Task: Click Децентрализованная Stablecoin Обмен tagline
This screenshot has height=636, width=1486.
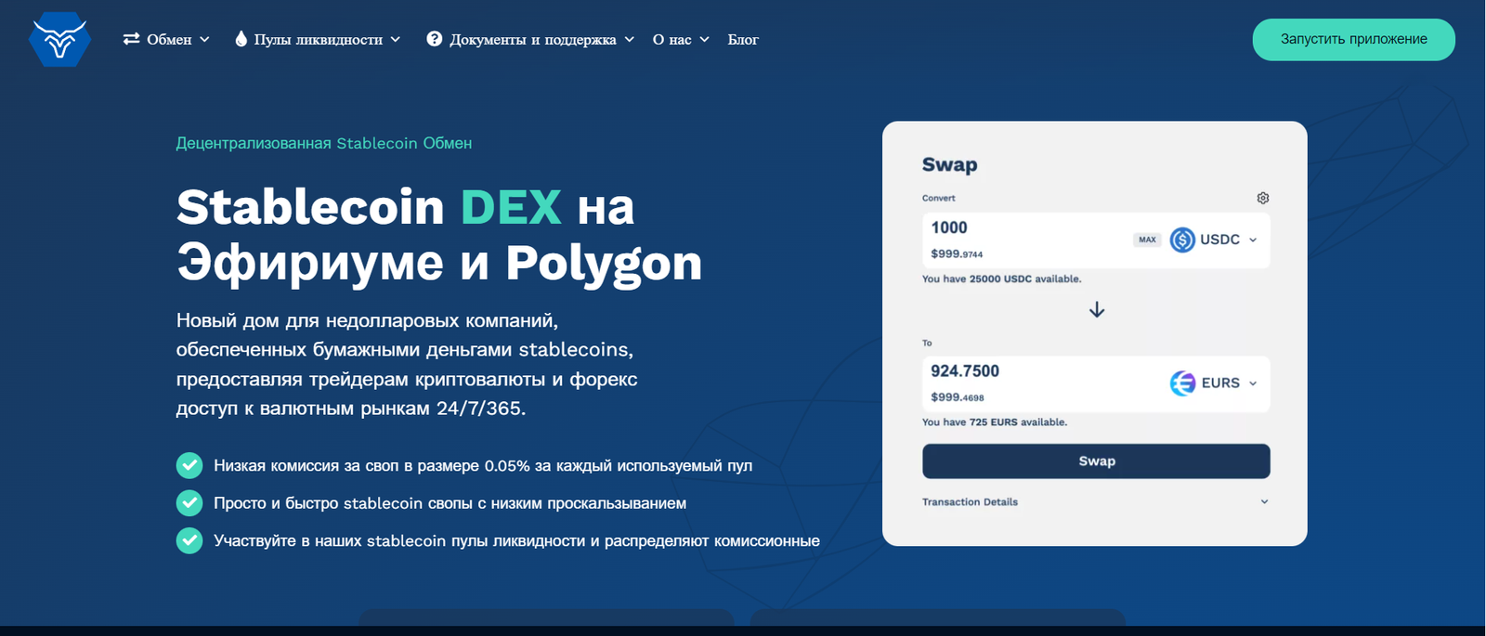Action: click(324, 143)
